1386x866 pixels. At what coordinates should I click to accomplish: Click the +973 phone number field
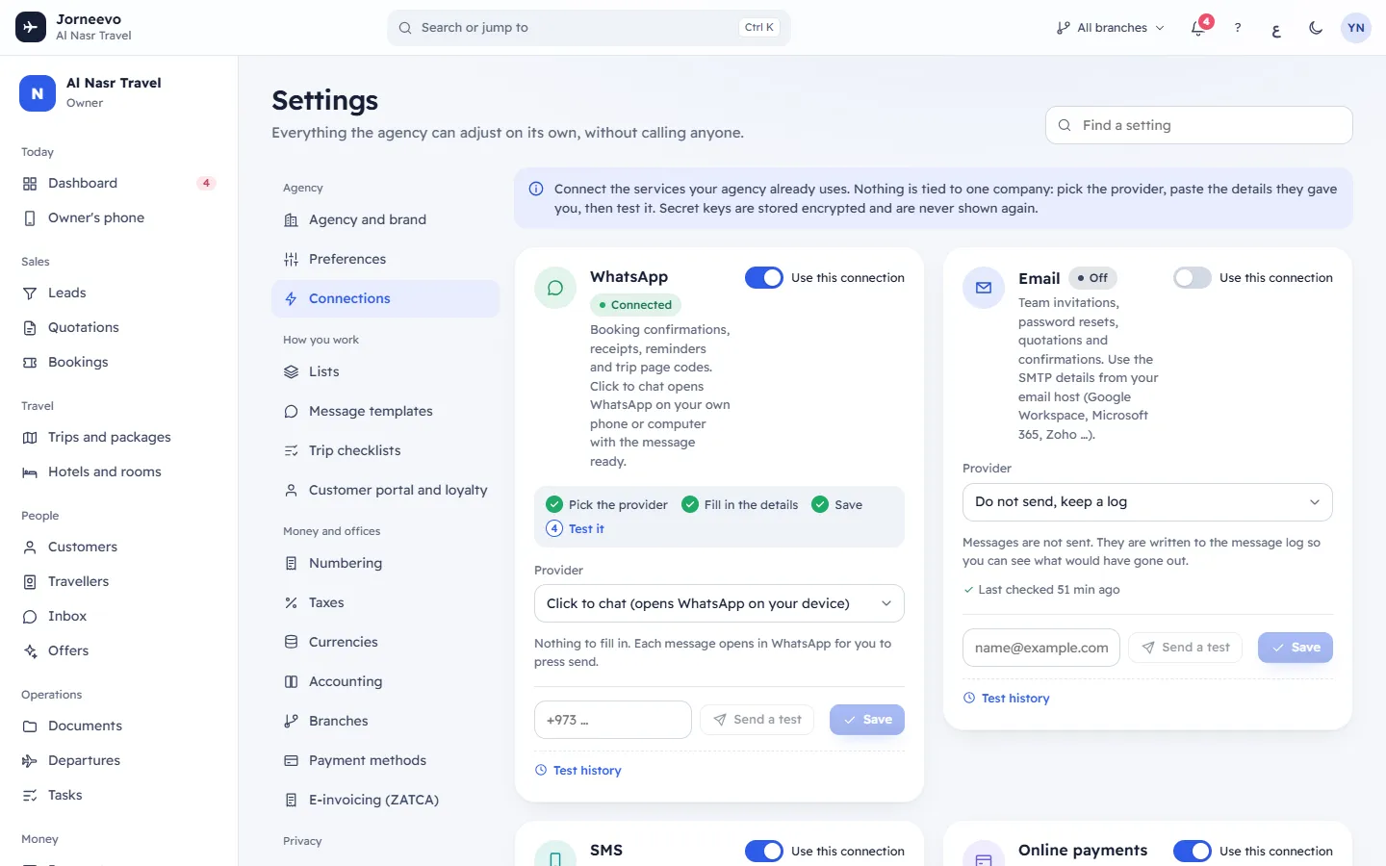point(613,720)
